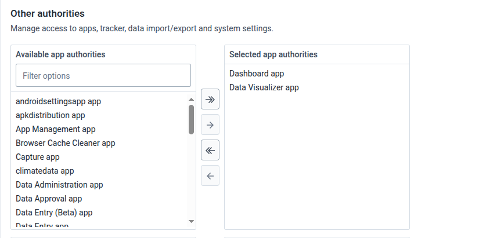Focus the Filter options search field

(103, 75)
